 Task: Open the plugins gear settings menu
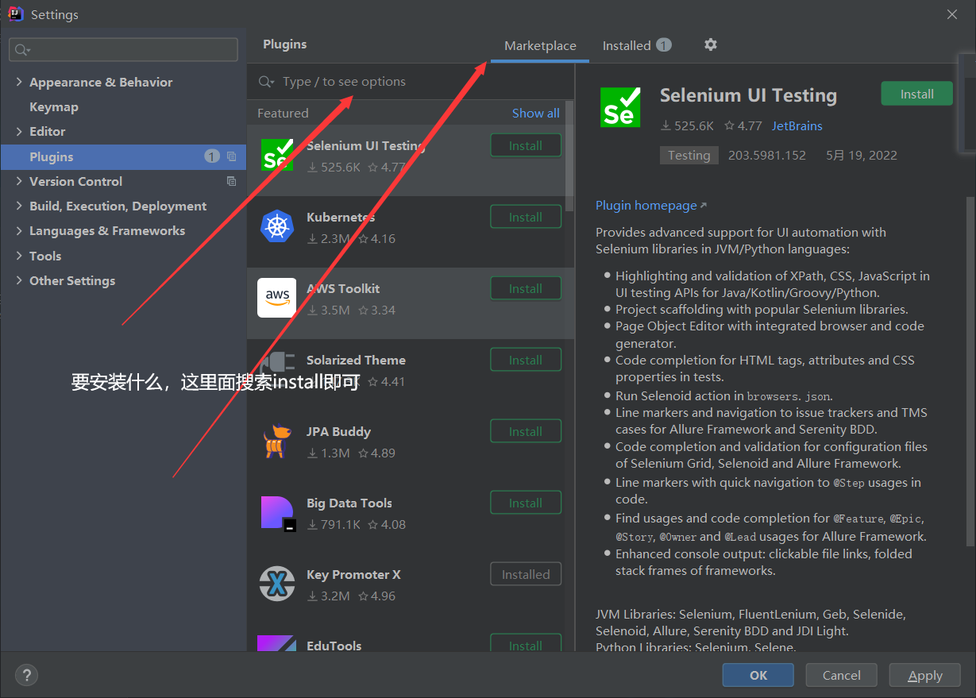[711, 44]
